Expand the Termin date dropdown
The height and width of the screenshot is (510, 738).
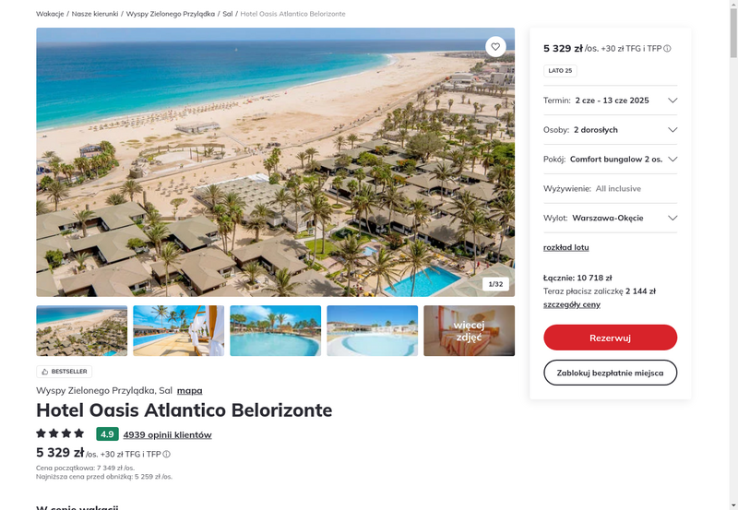[610, 101]
